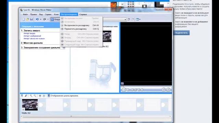The width and height of the screenshot is (219, 123).
Task: Open the collections location combo box
Action: coord(115,19)
